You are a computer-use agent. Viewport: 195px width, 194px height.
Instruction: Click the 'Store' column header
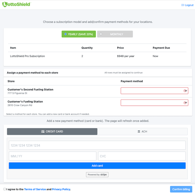[x=11, y=81]
